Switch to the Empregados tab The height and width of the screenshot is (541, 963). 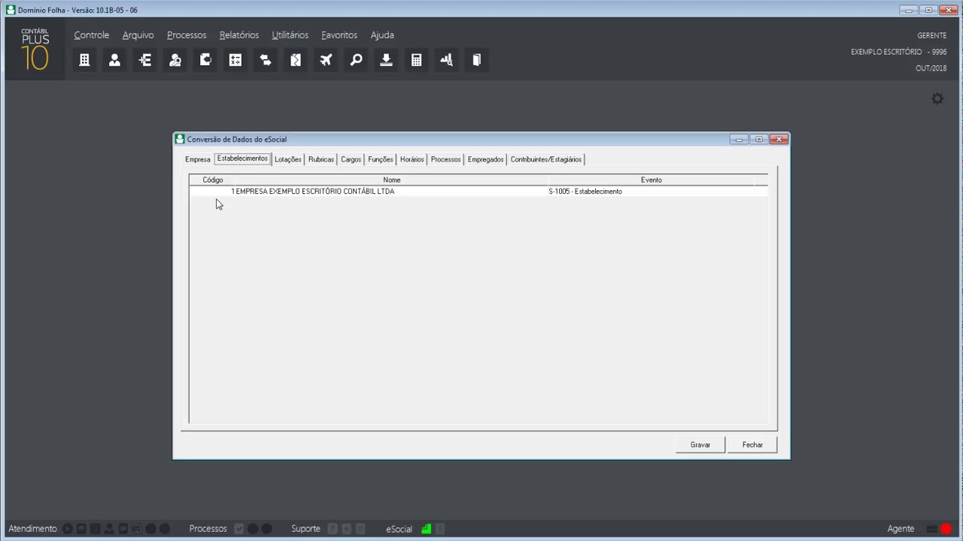(486, 159)
